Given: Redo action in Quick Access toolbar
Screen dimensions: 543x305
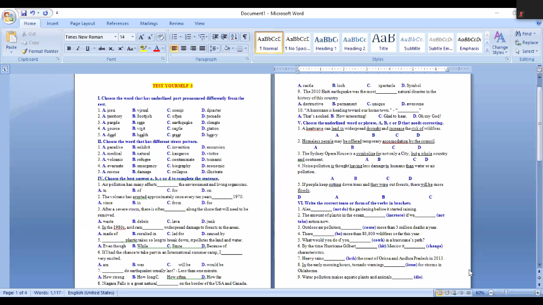Looking at the screenshot, I should (46, 13).
